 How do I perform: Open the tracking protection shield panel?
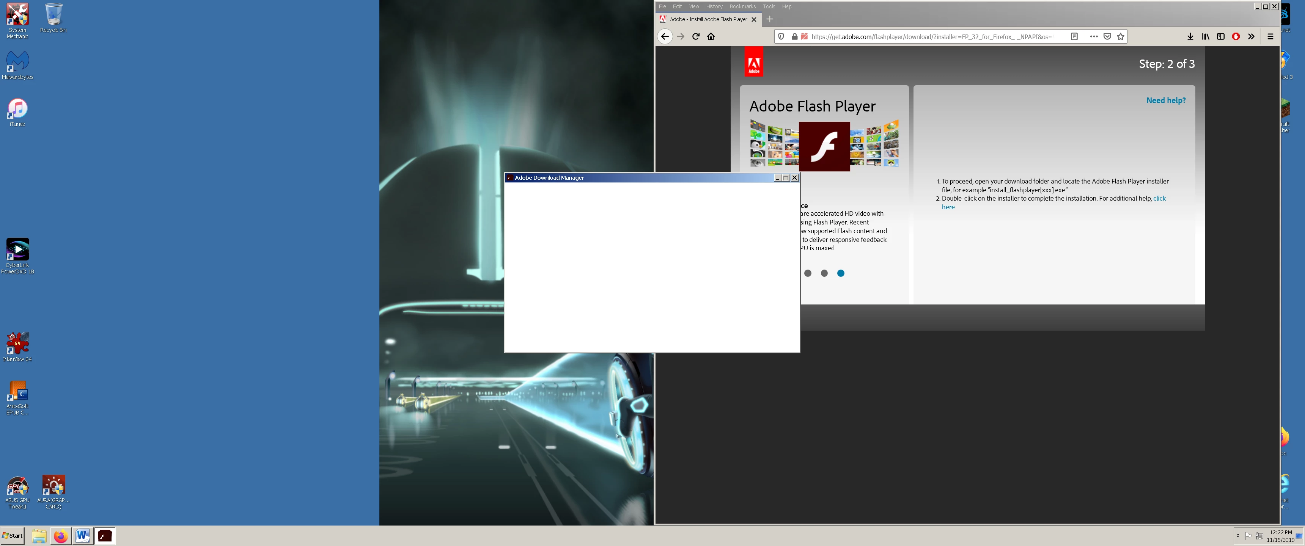coord(781,36)
